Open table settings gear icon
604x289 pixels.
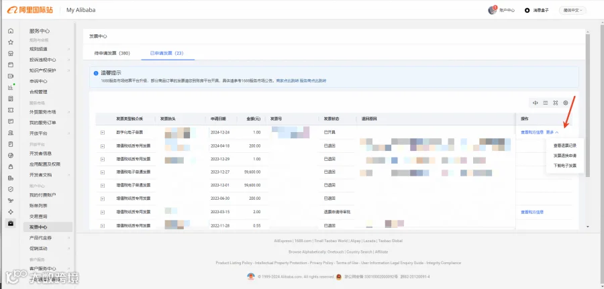coord(566,103)
